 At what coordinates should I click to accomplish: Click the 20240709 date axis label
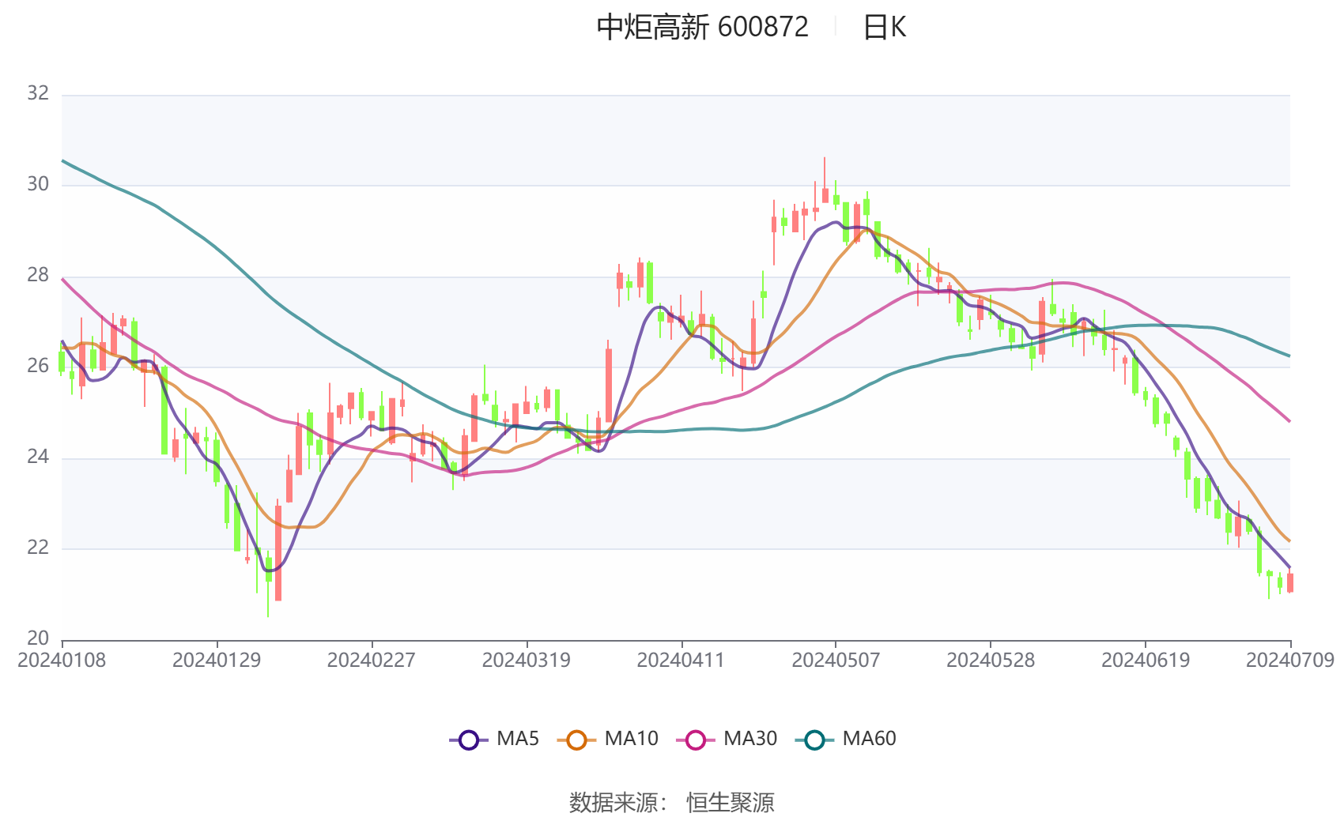tap(1289, 661)
